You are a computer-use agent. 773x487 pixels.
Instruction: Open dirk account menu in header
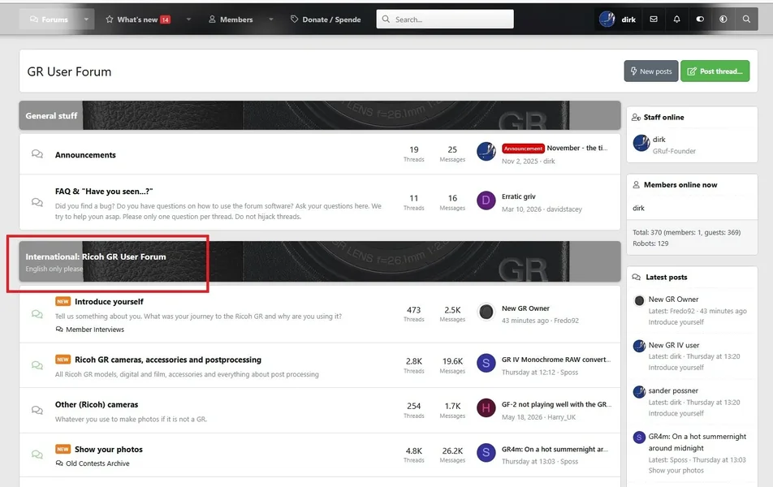point(618,19)
